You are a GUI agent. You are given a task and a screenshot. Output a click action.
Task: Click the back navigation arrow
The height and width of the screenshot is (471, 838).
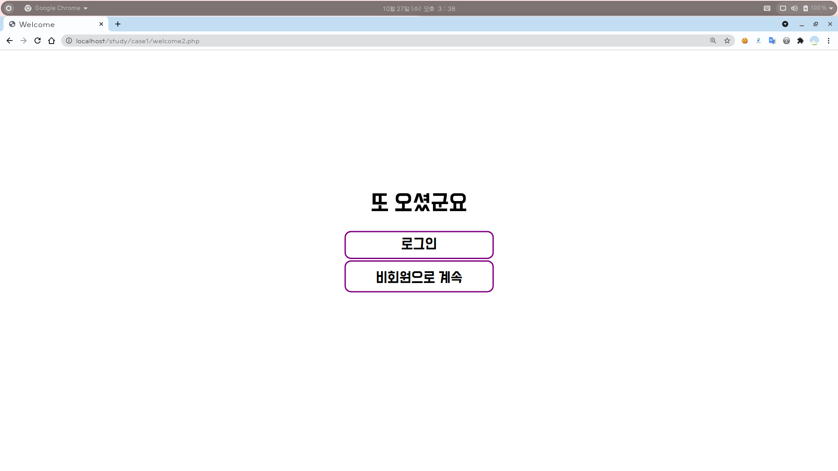[x=10, y=41]
